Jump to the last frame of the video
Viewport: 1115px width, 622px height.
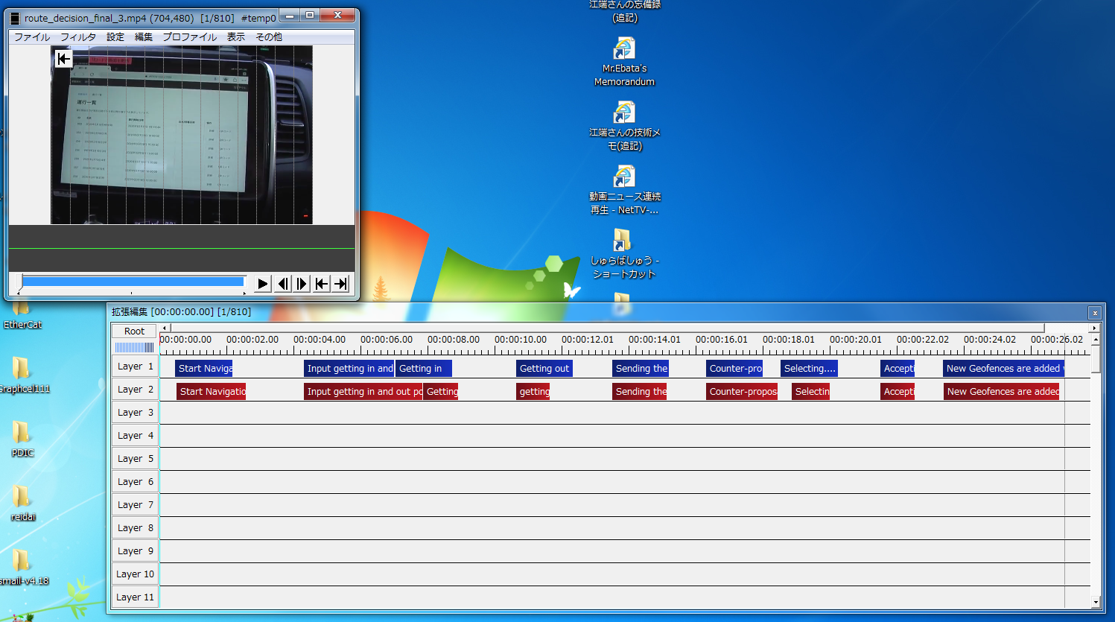(340, 284)
